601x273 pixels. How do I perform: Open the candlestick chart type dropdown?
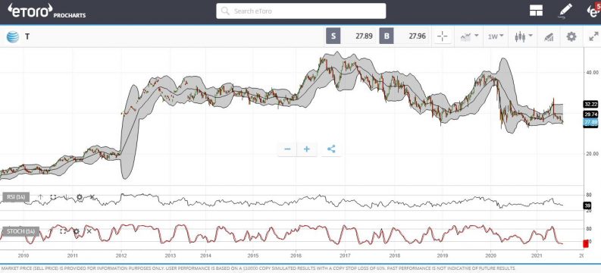524,37
